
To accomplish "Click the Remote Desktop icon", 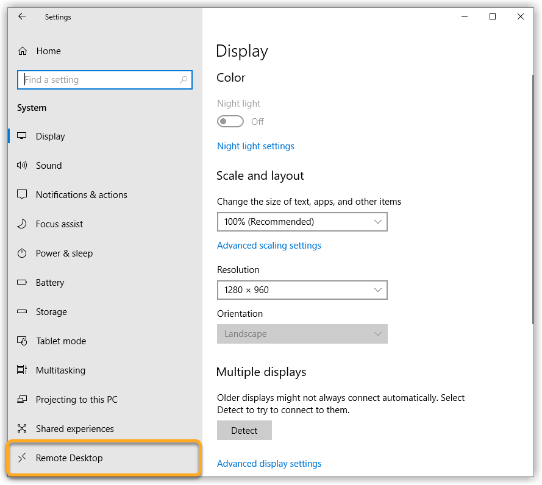I will point(23,458).
